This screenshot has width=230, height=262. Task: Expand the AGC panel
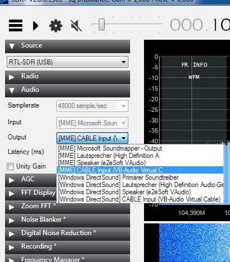click(x=31, y=180)
